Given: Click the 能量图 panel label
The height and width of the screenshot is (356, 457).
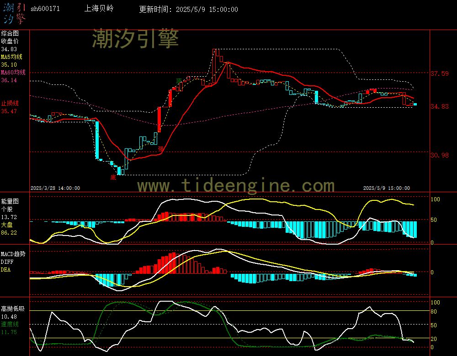Looking at the screenshot, I should coord(10,201).
